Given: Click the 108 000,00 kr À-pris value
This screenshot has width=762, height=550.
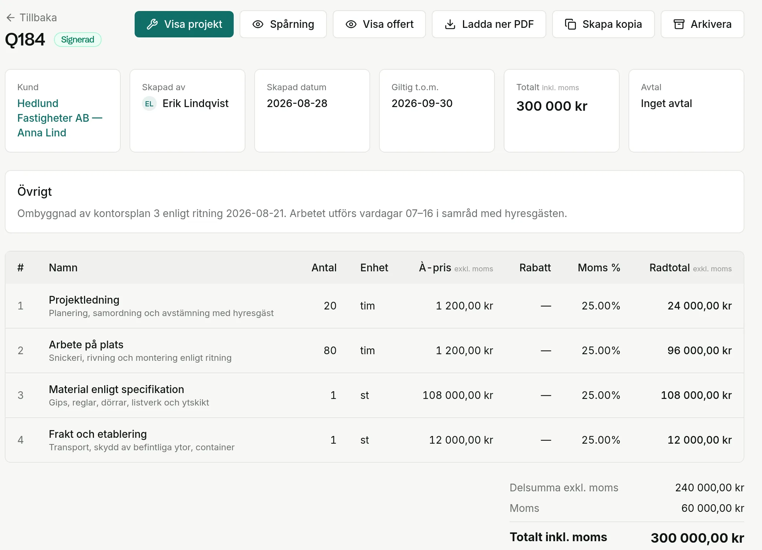Looking at the screenshot, I should pos(458,395).
